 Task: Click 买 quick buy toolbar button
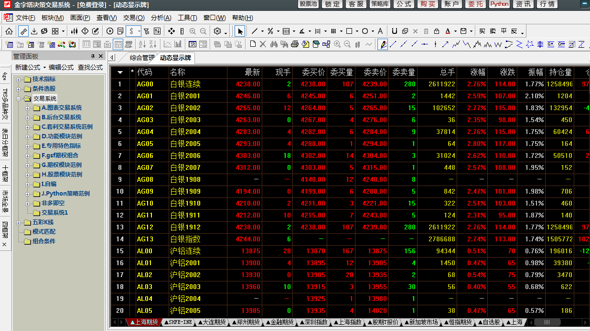[x=483, y=31]
